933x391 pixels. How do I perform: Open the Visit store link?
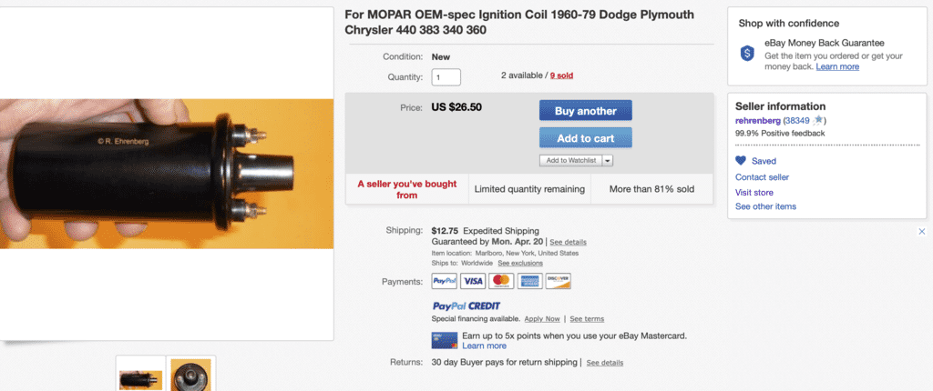(x=754, y=192)
